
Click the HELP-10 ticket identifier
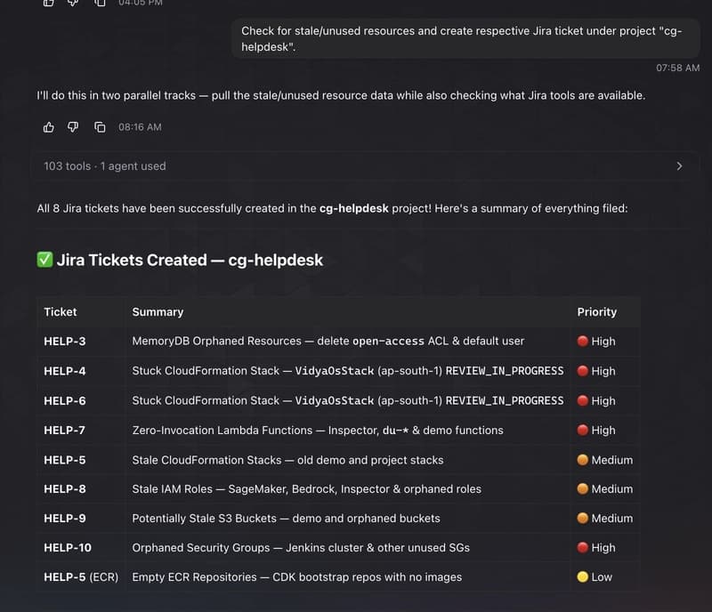coord(68,548)
